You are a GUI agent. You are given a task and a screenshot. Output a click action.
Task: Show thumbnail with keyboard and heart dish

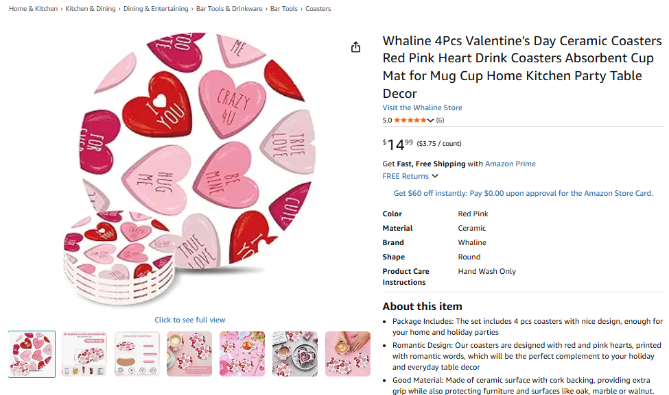click(x=295, y=354)
